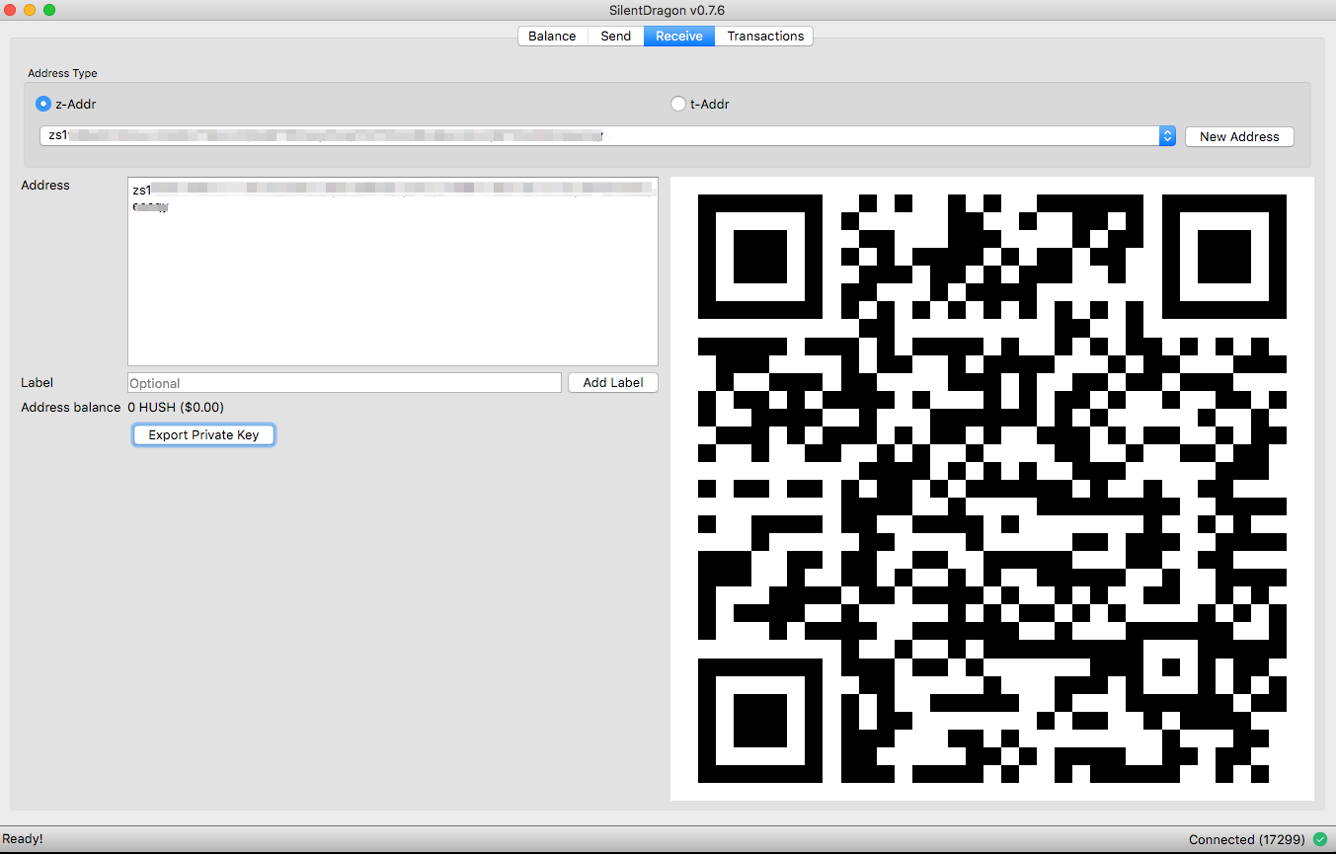Open the Send tab
Viewport: 1336px width, 854px height.
tap(615, 36)
